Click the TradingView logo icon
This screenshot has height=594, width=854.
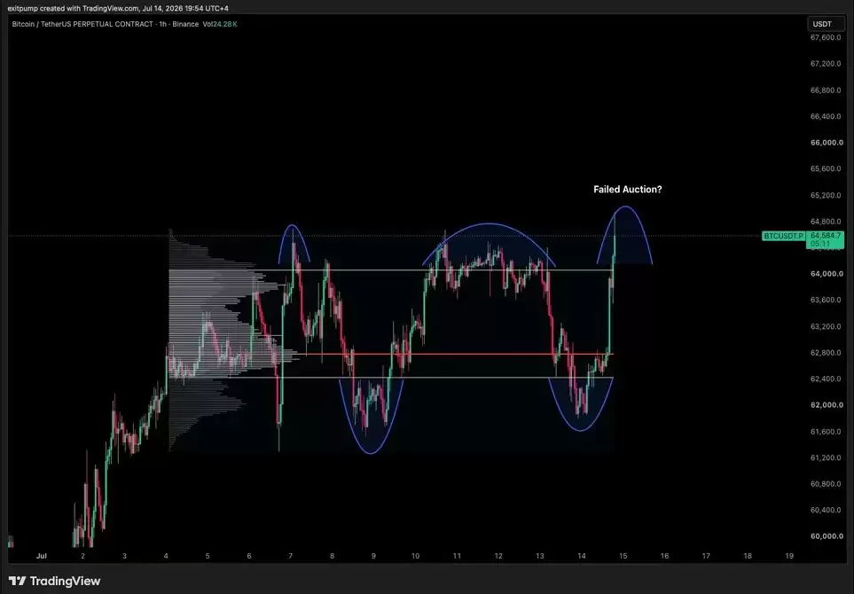pyautogui.click(x=17, y=581)
